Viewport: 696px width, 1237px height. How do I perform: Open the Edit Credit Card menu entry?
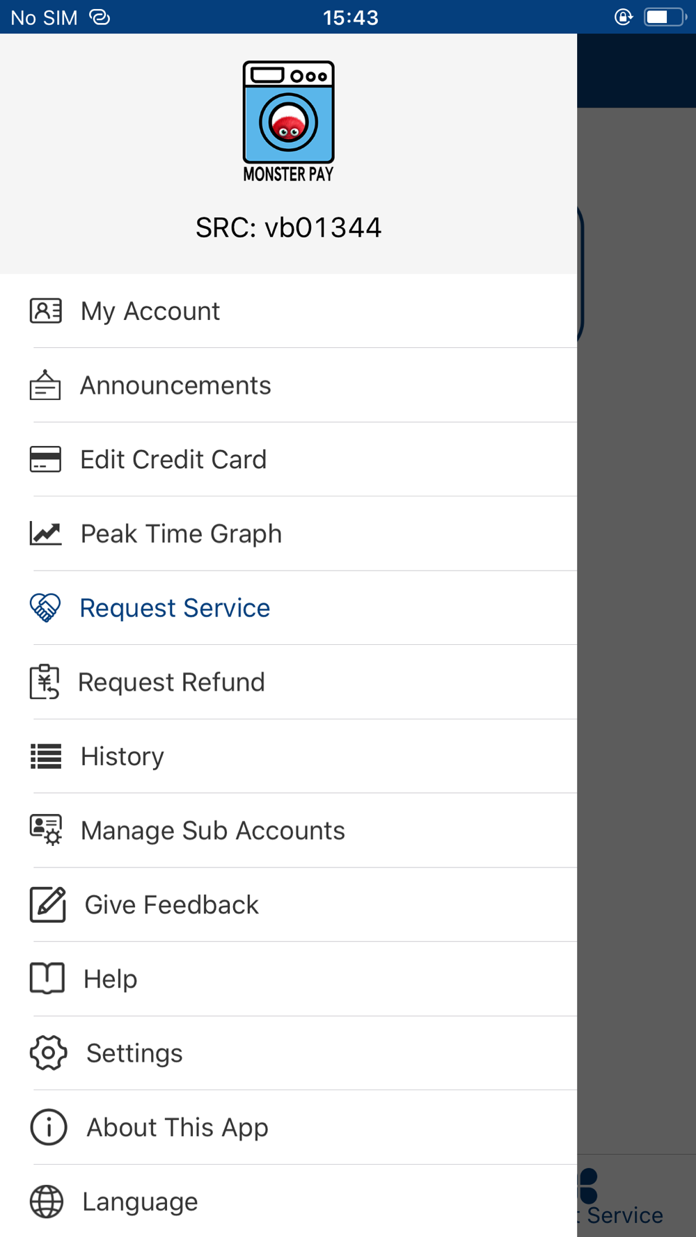pos(173,460)
